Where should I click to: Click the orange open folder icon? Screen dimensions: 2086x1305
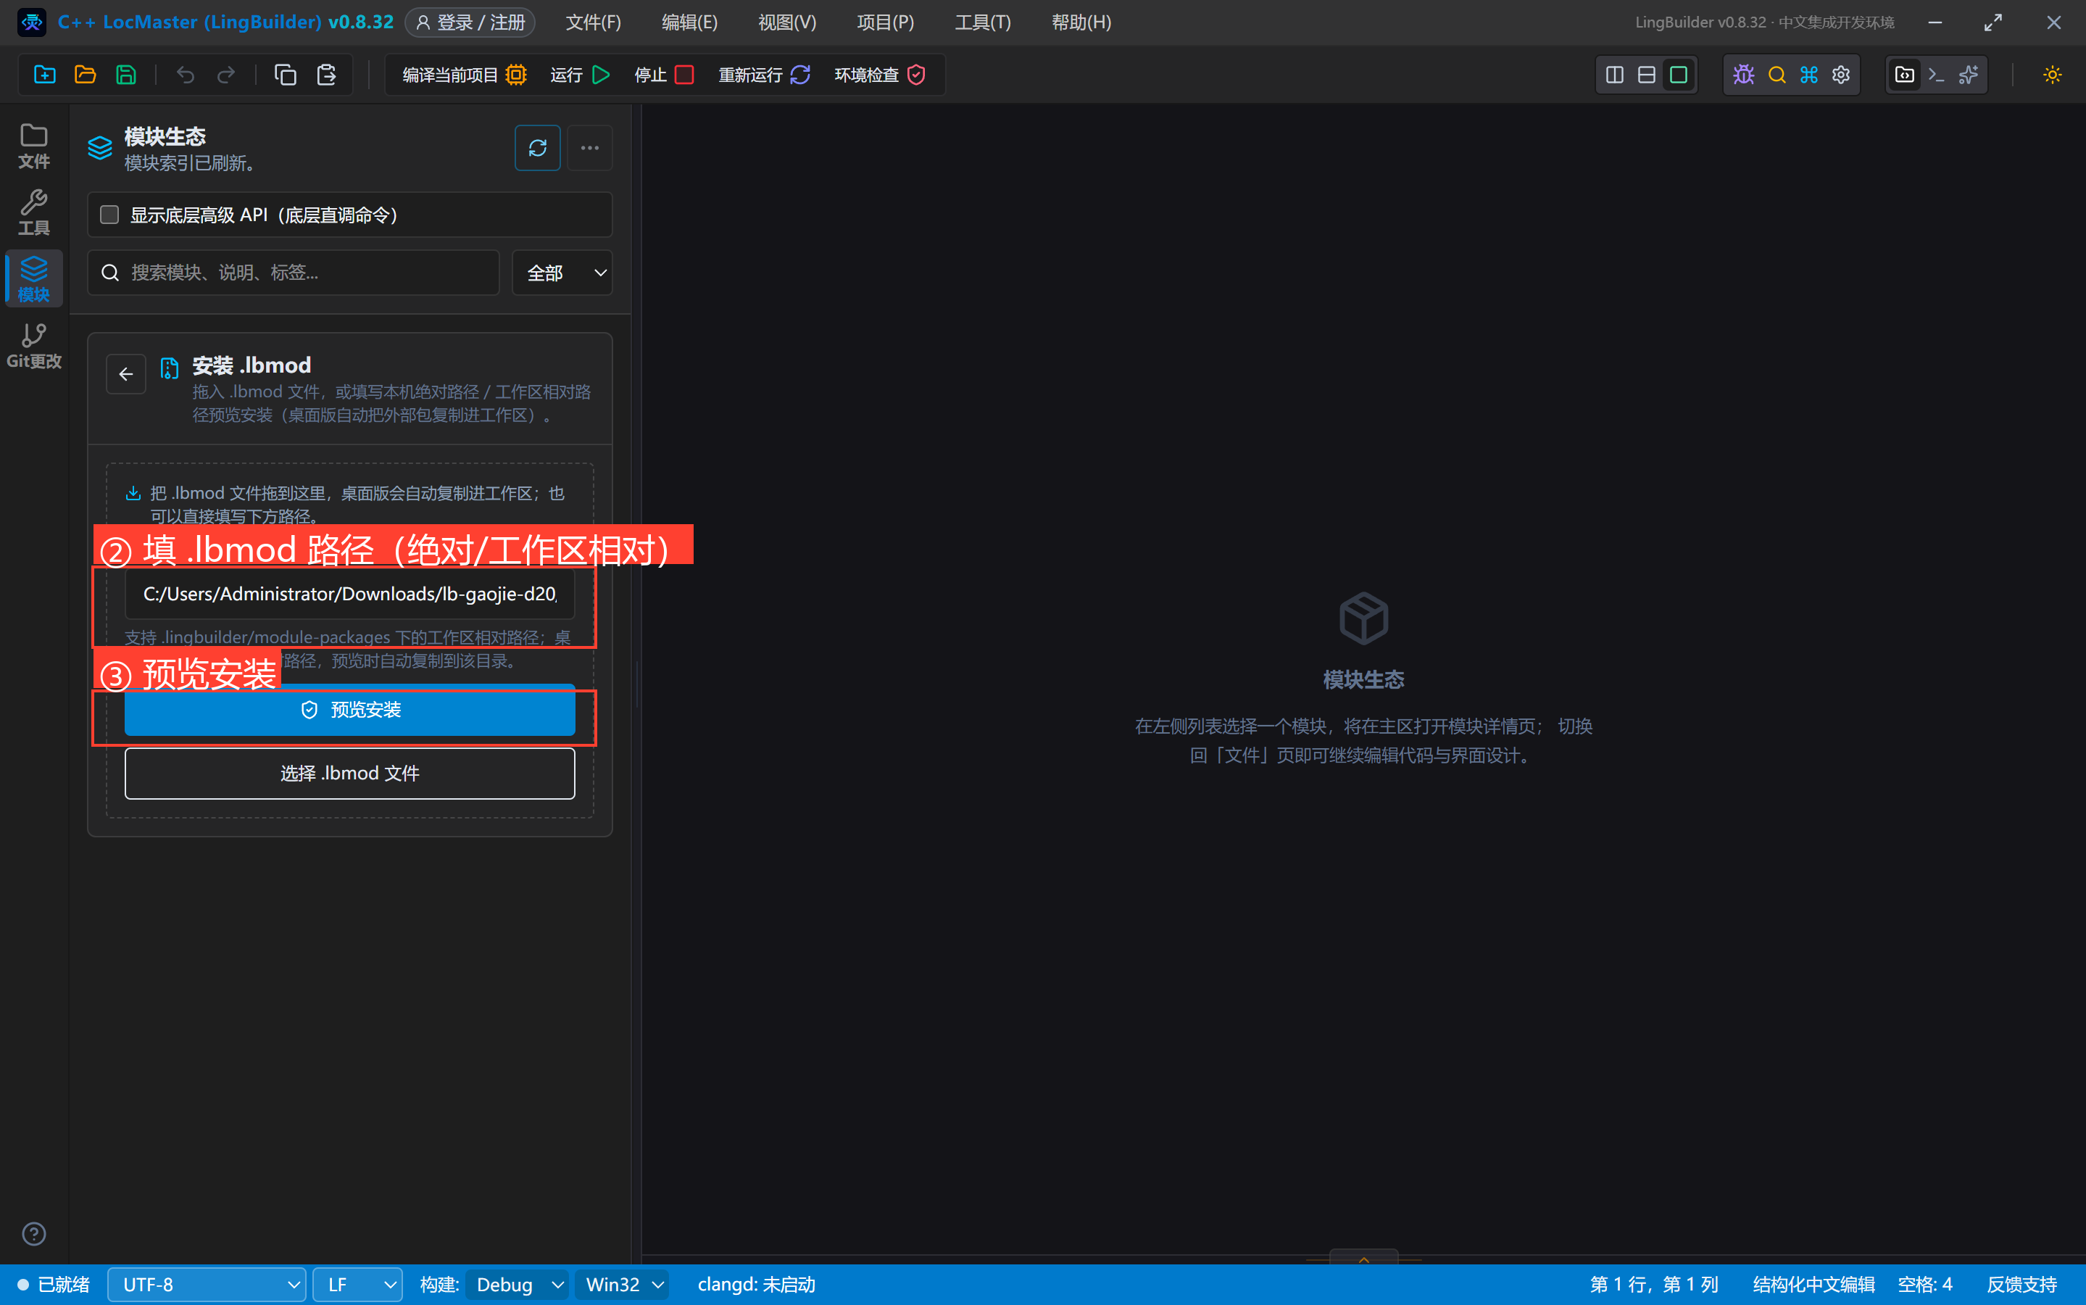85,74
